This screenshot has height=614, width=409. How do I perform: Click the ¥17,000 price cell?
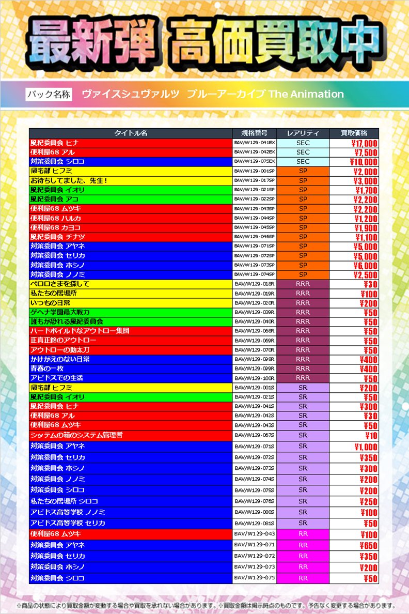pyautogui.click(x=354, y=143)
